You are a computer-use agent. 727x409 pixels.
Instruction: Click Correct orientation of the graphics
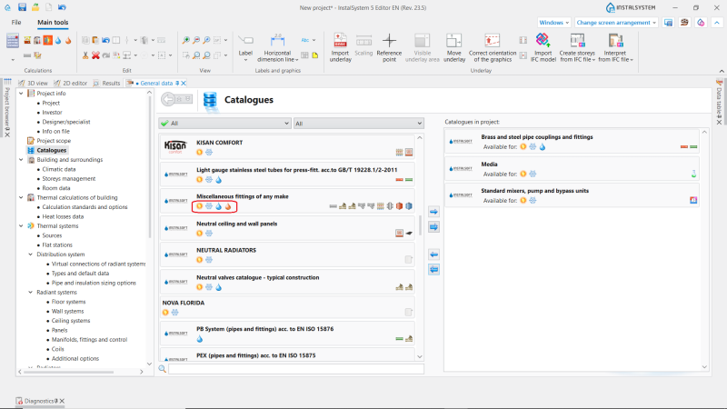click(493, 48)
